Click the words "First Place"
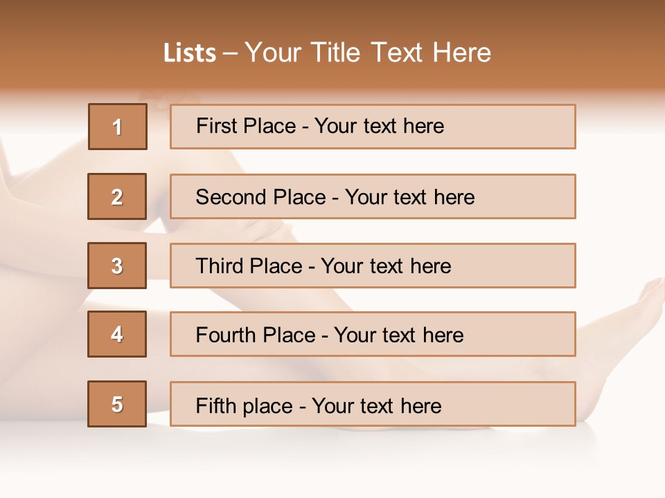Screen dimensions: 665x498 click(246, 126)
